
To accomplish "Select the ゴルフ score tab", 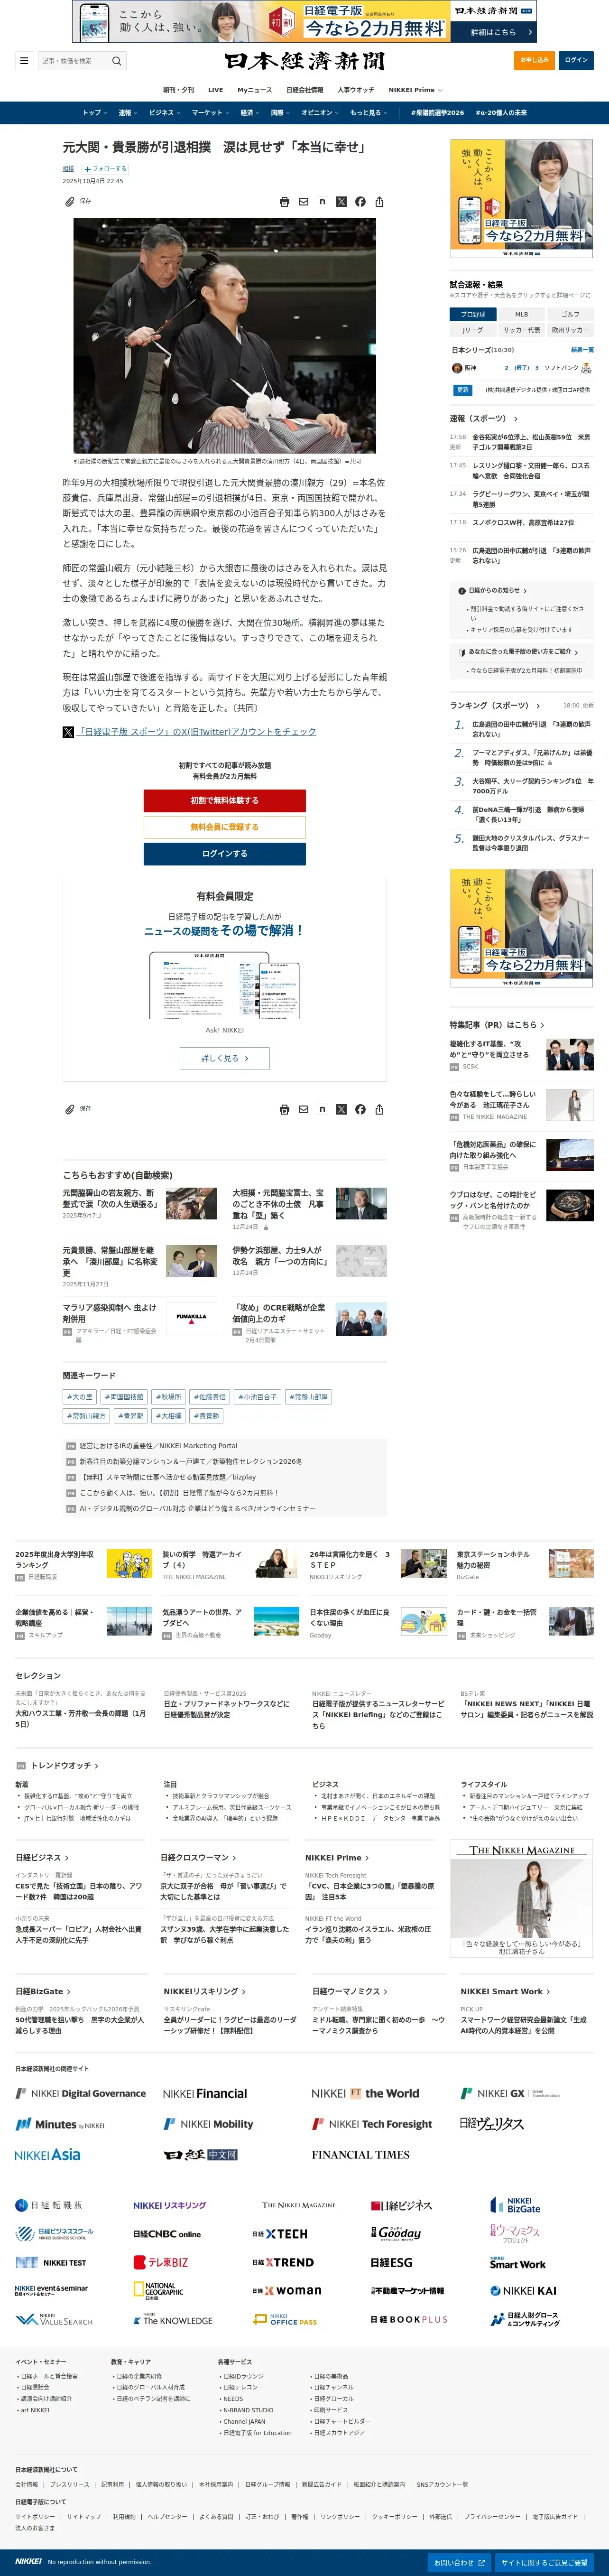I will [x=570, y=314].
